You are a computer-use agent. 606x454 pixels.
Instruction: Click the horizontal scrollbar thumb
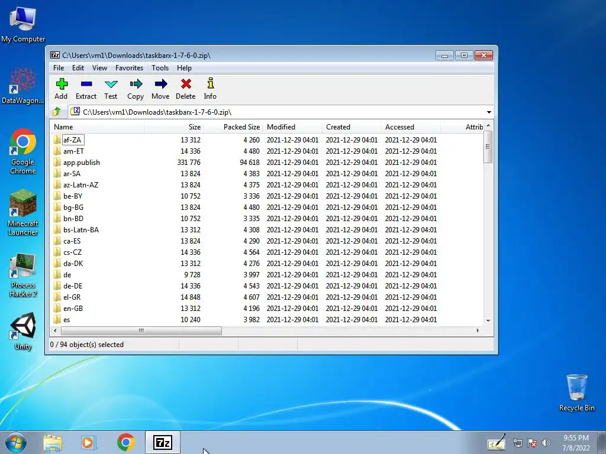(x=141, y=330)
